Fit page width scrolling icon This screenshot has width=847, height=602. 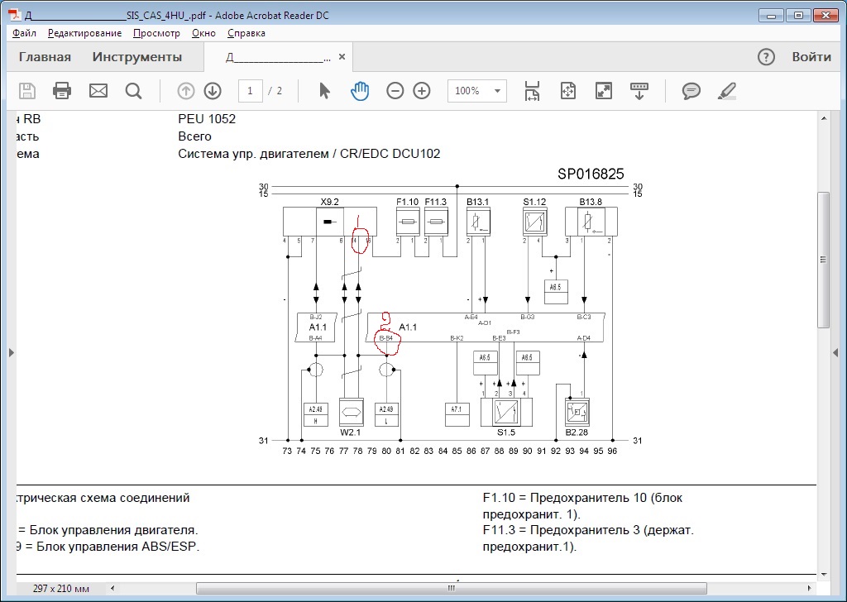532,91
